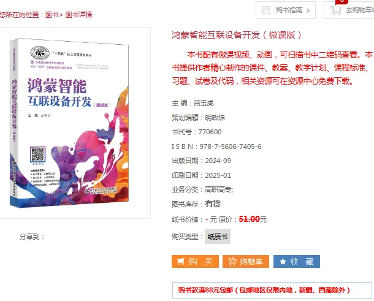Click the QR code on the book cover

[37, 154]
